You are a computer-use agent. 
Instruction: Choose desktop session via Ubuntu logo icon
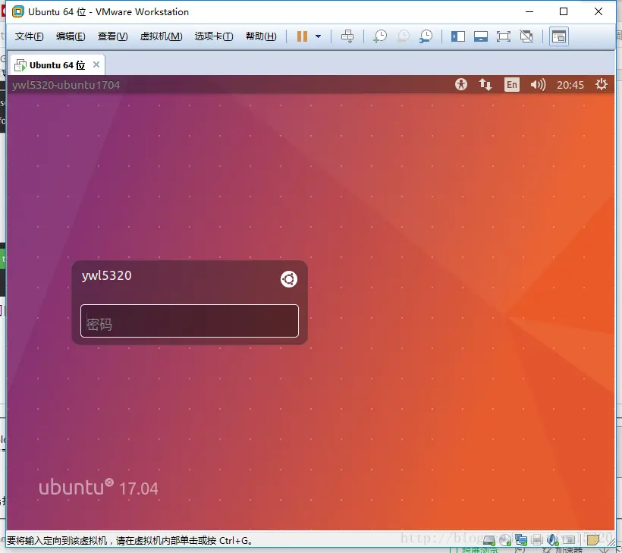tap(289, 279)
